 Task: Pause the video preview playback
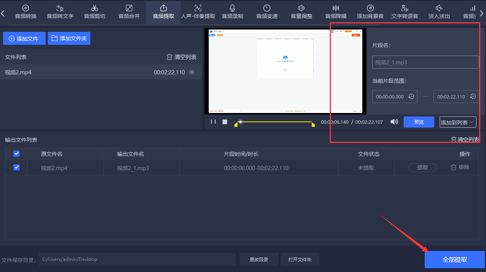point(213,122)
